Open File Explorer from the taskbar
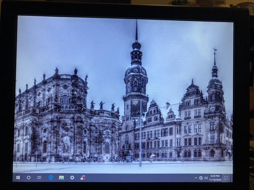Screen dimensions: 254x190 click(x=61, y=178)
